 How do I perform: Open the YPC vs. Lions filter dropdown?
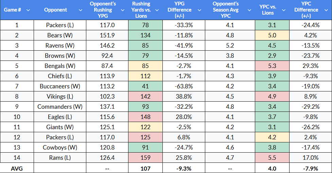tap(283, 10)
